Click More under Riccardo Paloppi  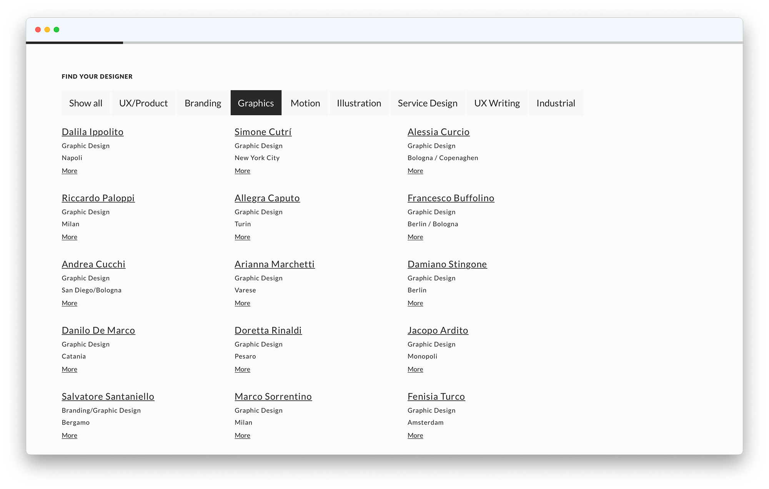[70, 237]
